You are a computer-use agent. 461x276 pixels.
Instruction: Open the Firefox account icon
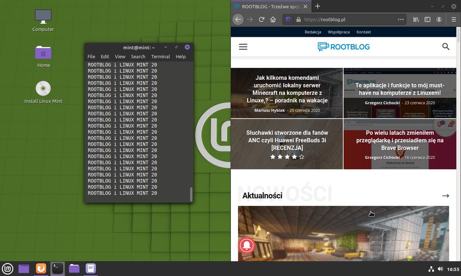pos(439,20)
